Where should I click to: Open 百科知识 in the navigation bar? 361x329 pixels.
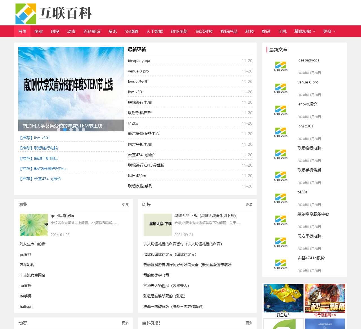92,31
